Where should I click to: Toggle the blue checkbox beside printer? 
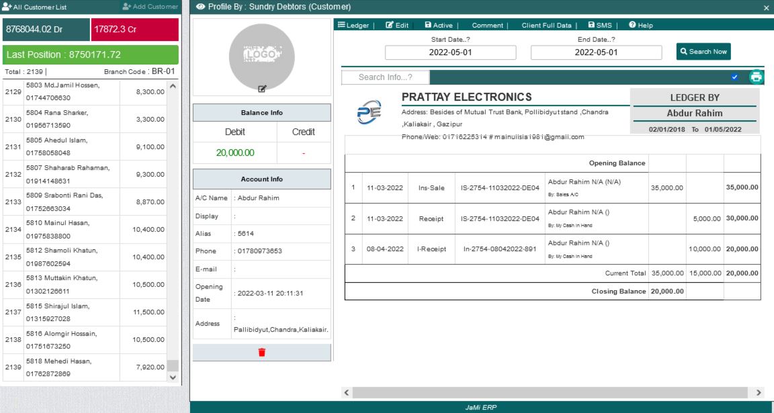coord(734,77)
